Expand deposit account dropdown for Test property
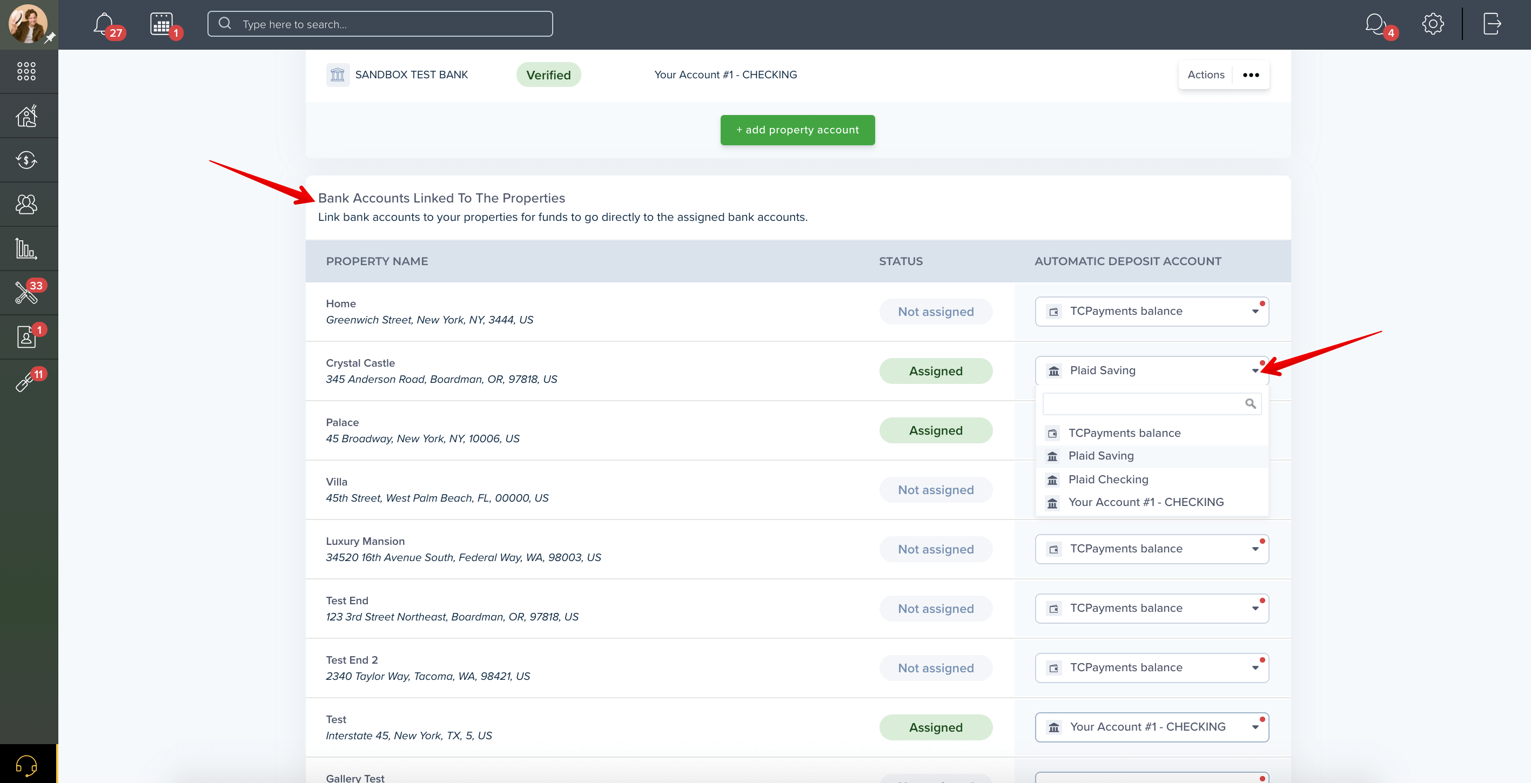The width and height of the screenshot is (1531, 783). click(1152, 727)
